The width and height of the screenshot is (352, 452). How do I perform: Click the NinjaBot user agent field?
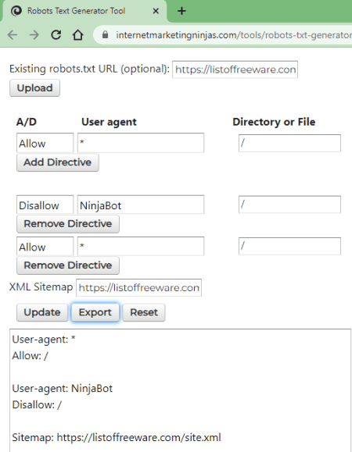pos(141,205)
